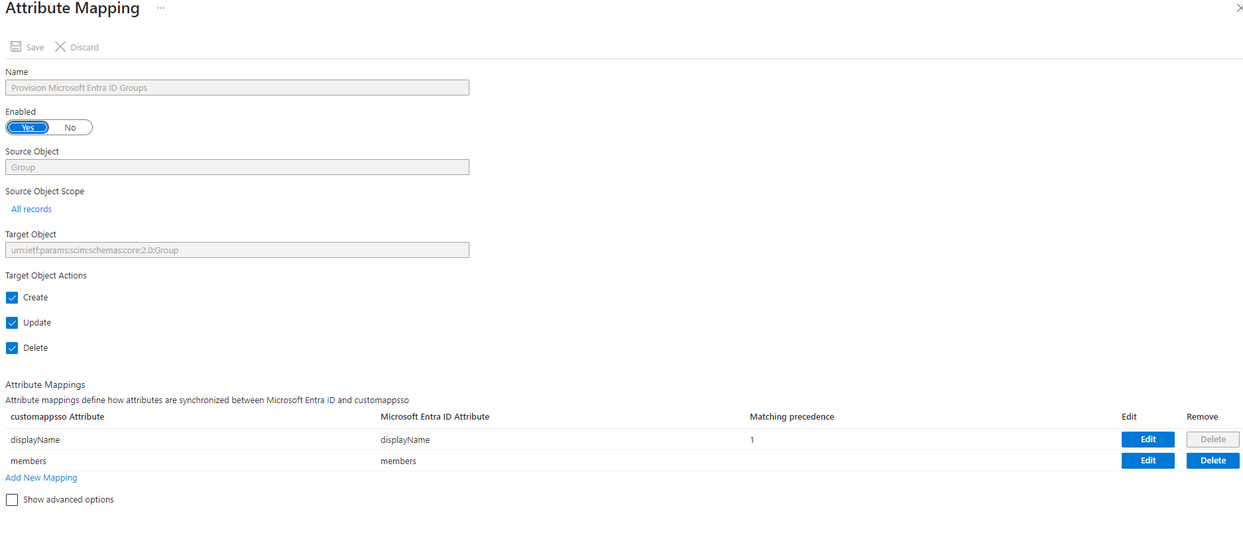Click the Discard X icon
The width and height of the screenshot is (1243, 539).
click(x=60, y=46)
